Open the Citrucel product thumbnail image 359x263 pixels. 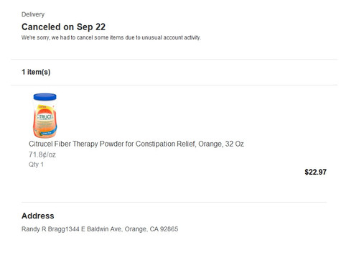coord(45,116)
